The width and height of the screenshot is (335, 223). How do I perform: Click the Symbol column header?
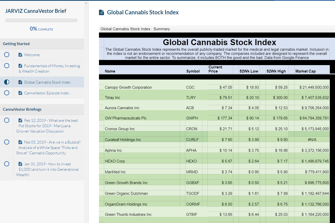click(193, 71)
